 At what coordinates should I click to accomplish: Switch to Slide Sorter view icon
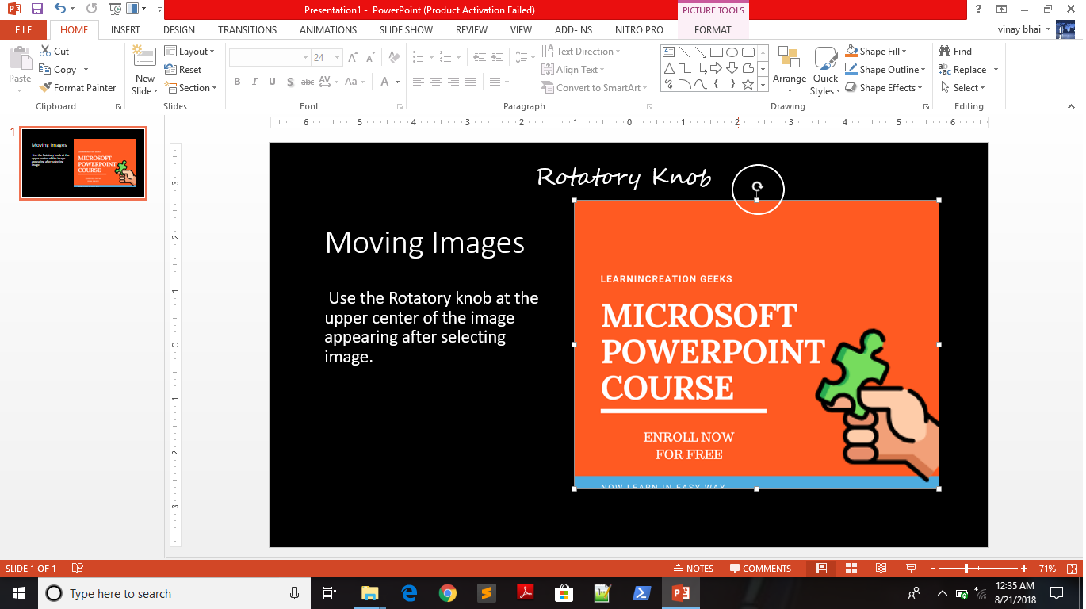(x=851, y=569)
